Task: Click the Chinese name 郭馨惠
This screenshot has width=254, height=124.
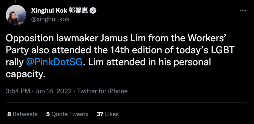Action: (x=78, y=11)
